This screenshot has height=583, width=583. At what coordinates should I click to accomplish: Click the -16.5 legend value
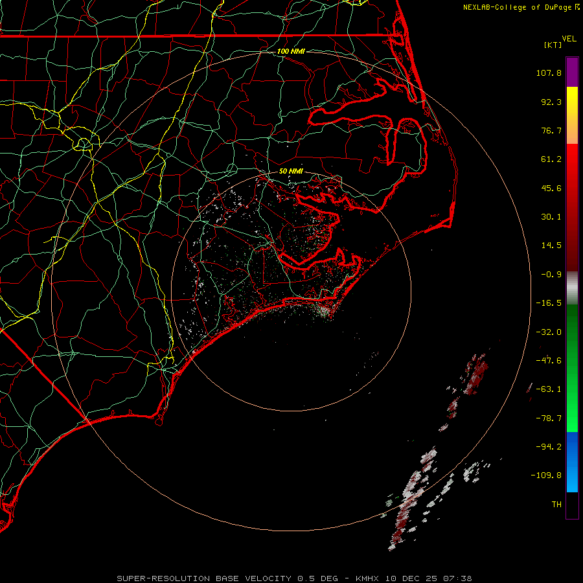coord(549,303)
